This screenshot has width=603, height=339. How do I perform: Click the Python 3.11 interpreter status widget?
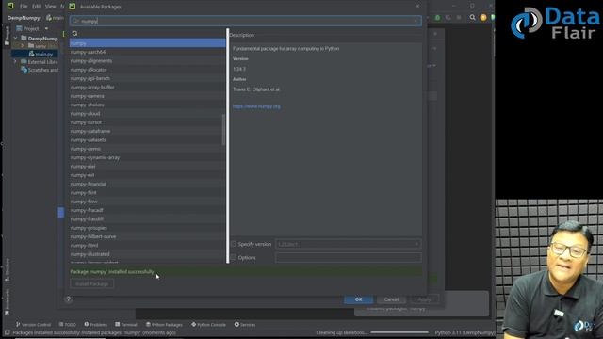[x=464, y=332]
